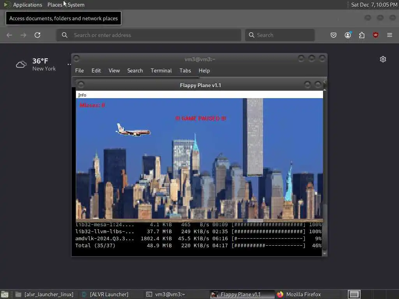Open the Flappy Plane Info menu
The image size is (399, 299).
(x=82, y=95)
